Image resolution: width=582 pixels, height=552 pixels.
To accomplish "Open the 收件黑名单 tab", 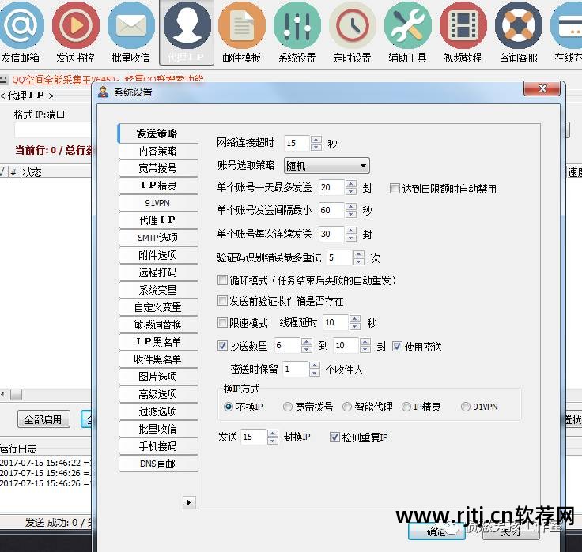I will [158, 359].
